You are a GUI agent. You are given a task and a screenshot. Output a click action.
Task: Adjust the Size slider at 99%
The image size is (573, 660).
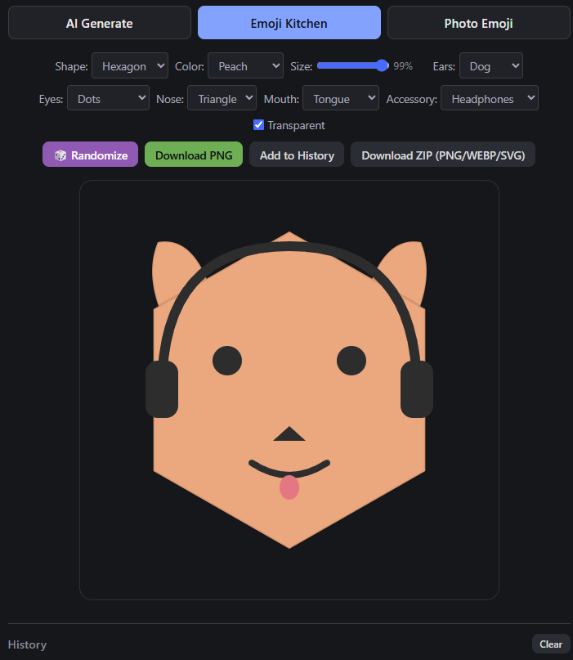pos(353,65)
